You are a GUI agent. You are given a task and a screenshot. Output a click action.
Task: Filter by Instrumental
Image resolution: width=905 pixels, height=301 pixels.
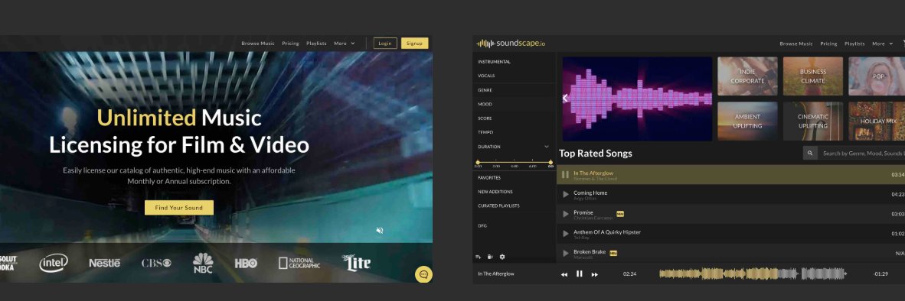tap(494, 62)
